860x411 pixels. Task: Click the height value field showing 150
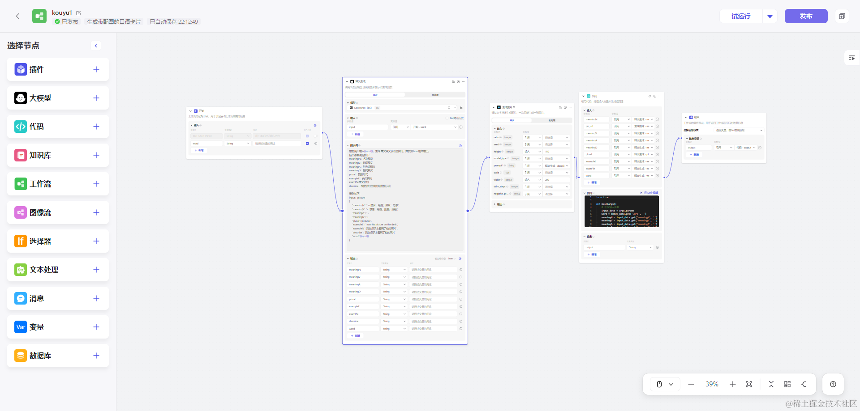(x=557, y=152)
